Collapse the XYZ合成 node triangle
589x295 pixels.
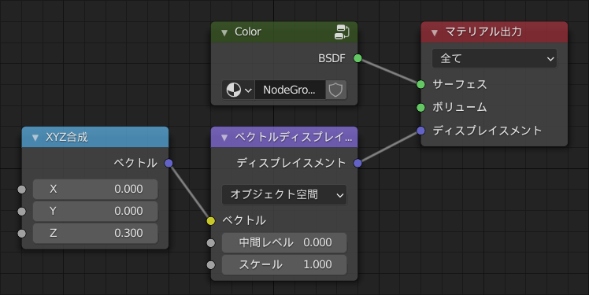coord(35,138)
